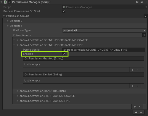Grab the drag handle of SCENE_UNDERSTANDING_FINE row
The height and width of the screenshot is (116, 148).
pyautogui.click(x=14, y=45)
